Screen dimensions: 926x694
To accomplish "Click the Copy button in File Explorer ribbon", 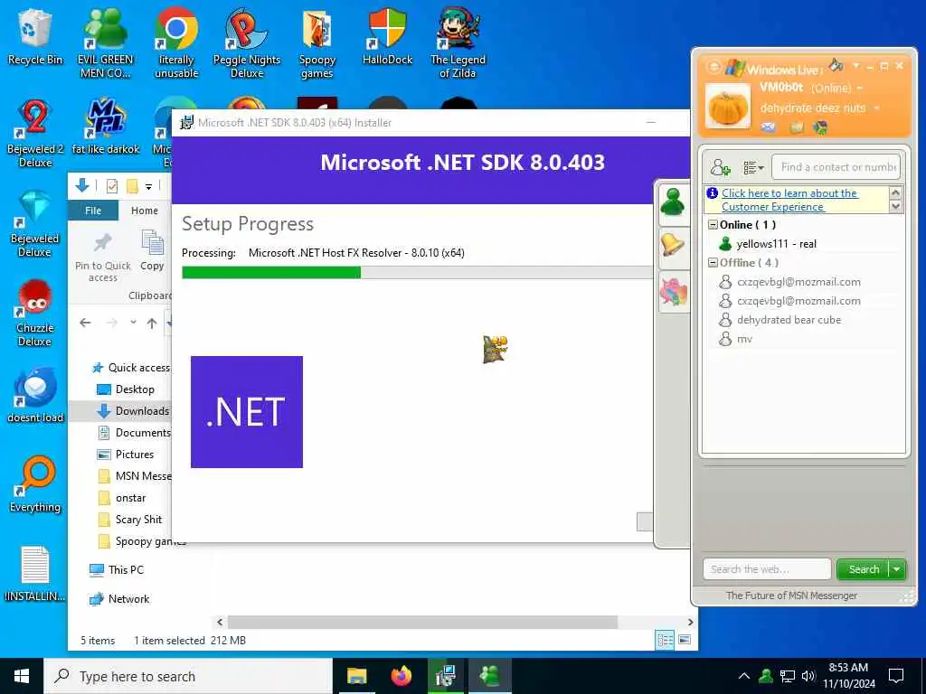I will pos(152,251).
